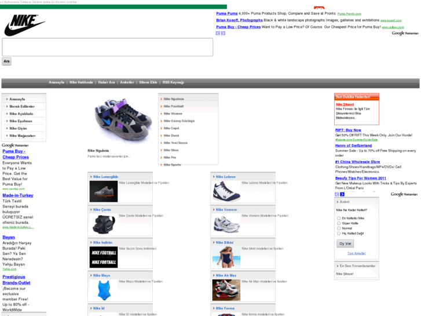This screenshot has height=316, width=421.
Task: Open the Nike Air Max thumbnail
Action: [x=226, y=290]
